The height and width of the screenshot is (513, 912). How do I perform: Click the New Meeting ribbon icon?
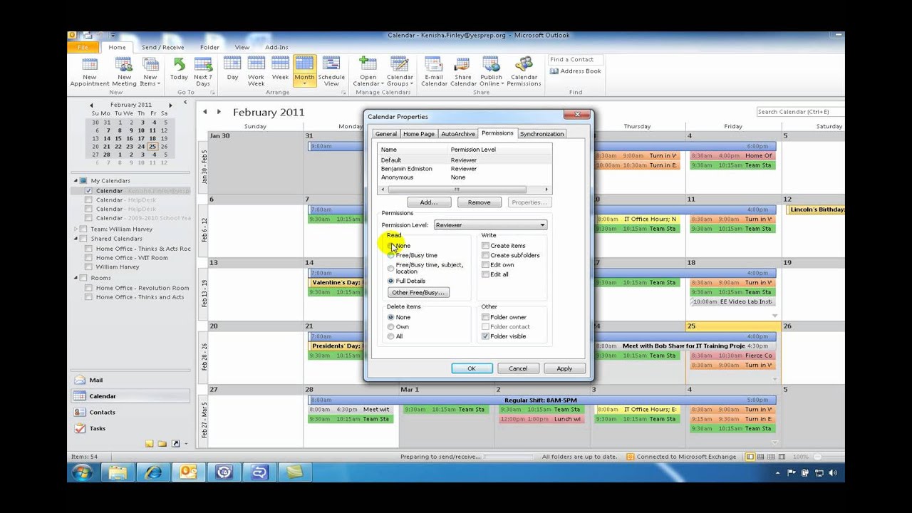[124, 71]
